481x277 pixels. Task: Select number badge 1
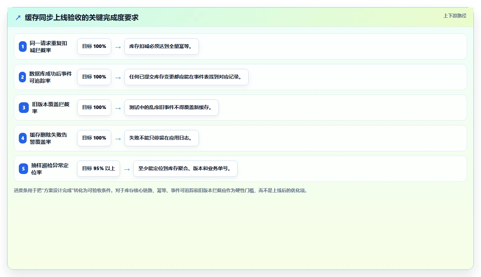tap(23, 47)
